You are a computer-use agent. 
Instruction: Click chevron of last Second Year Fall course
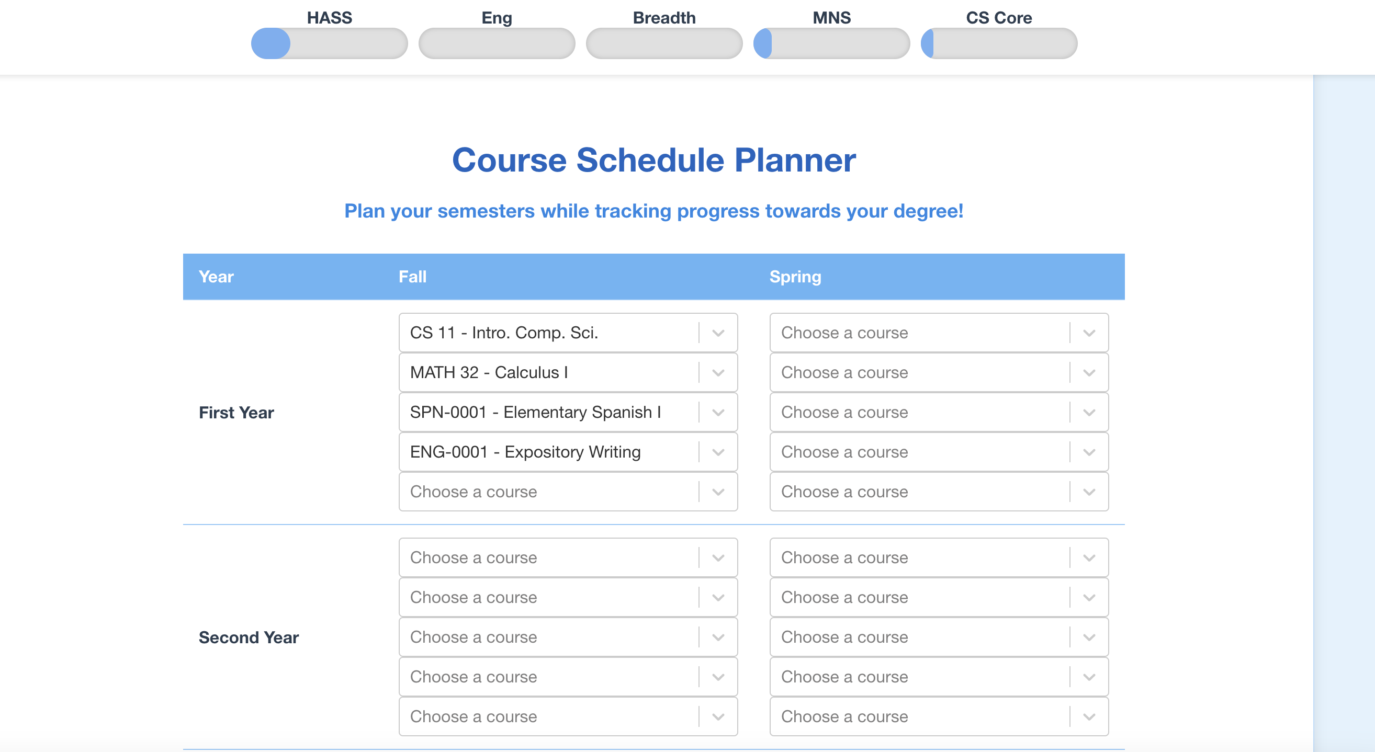(x=718, y=717)
